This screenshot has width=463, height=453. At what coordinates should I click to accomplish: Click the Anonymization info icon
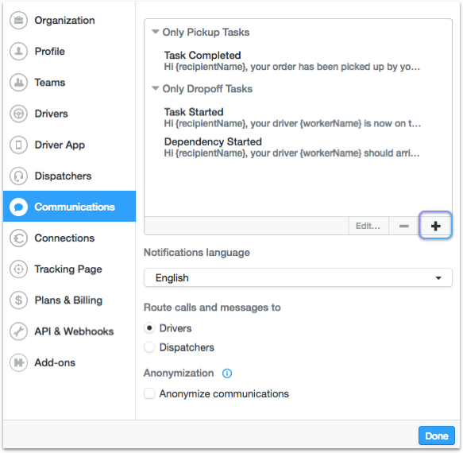(227, 374)
